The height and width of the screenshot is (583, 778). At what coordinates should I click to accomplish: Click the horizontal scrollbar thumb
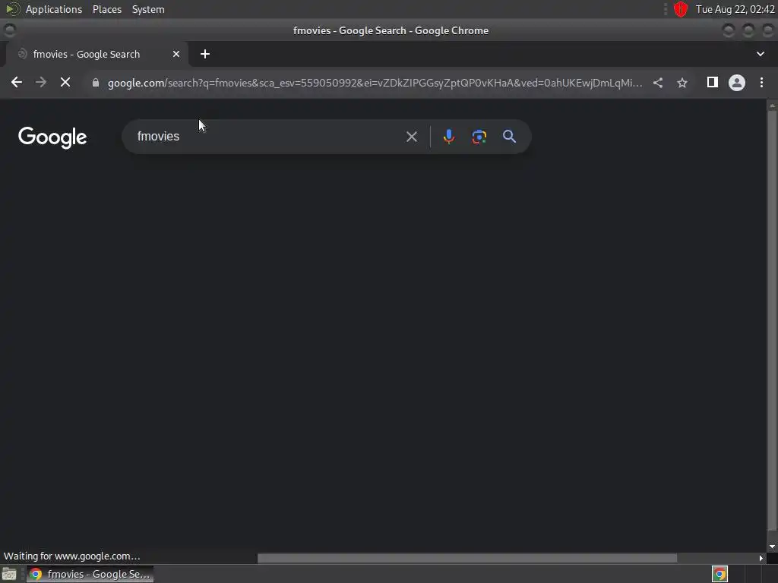click(467, 558)
